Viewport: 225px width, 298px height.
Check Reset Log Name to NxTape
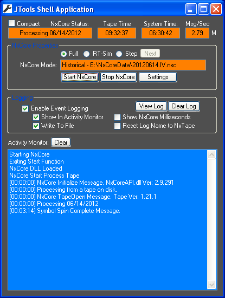[117, 126]
